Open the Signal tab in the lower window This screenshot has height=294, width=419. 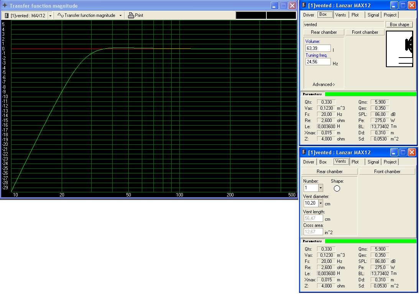click(x=373, y=162)
